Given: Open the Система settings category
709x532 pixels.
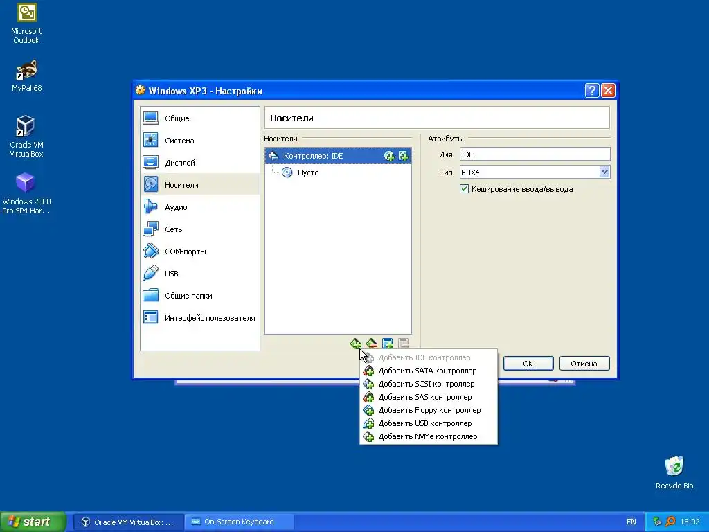Looking at the screenshot, I should (200, 140).
